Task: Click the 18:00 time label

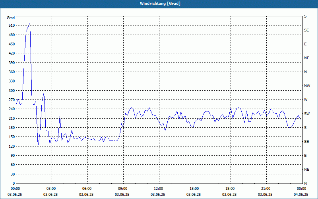Action: coord(231,189)
